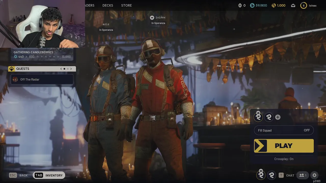Viewport: 326px width, 183px height.
Task: Open the partially hidden Raiders tab
Action: coord(90,5)
